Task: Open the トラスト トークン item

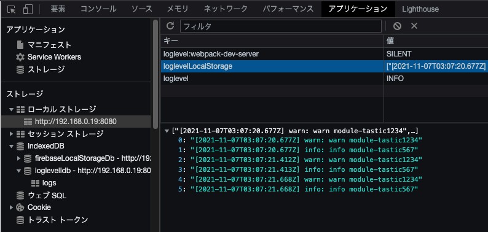Action: (52, 220)
